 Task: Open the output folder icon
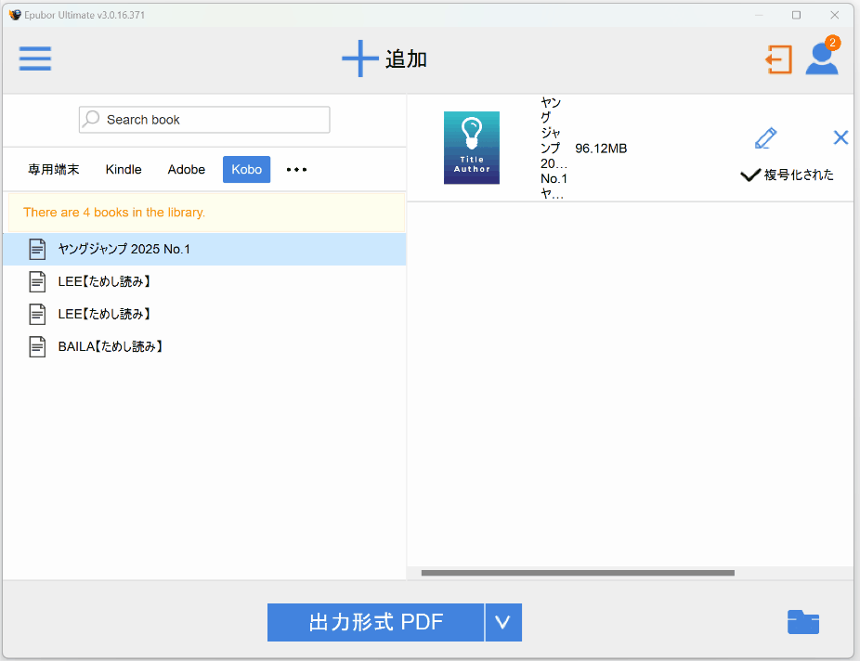[803, 622]
